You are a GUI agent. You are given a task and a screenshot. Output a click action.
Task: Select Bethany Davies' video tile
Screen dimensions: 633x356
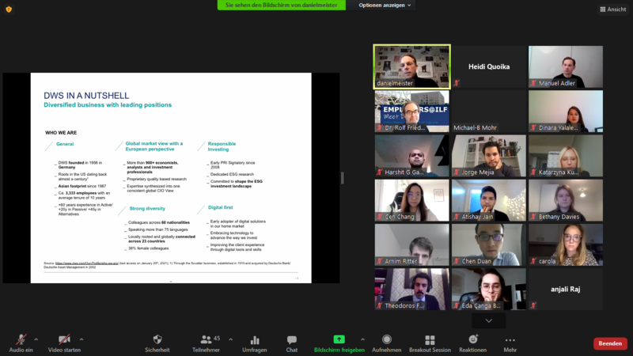pyautogui.click(x=566, y=200)
